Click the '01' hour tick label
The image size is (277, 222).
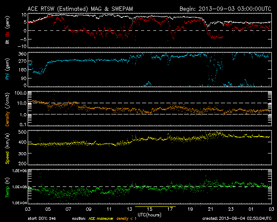click(x=251, y=209)
